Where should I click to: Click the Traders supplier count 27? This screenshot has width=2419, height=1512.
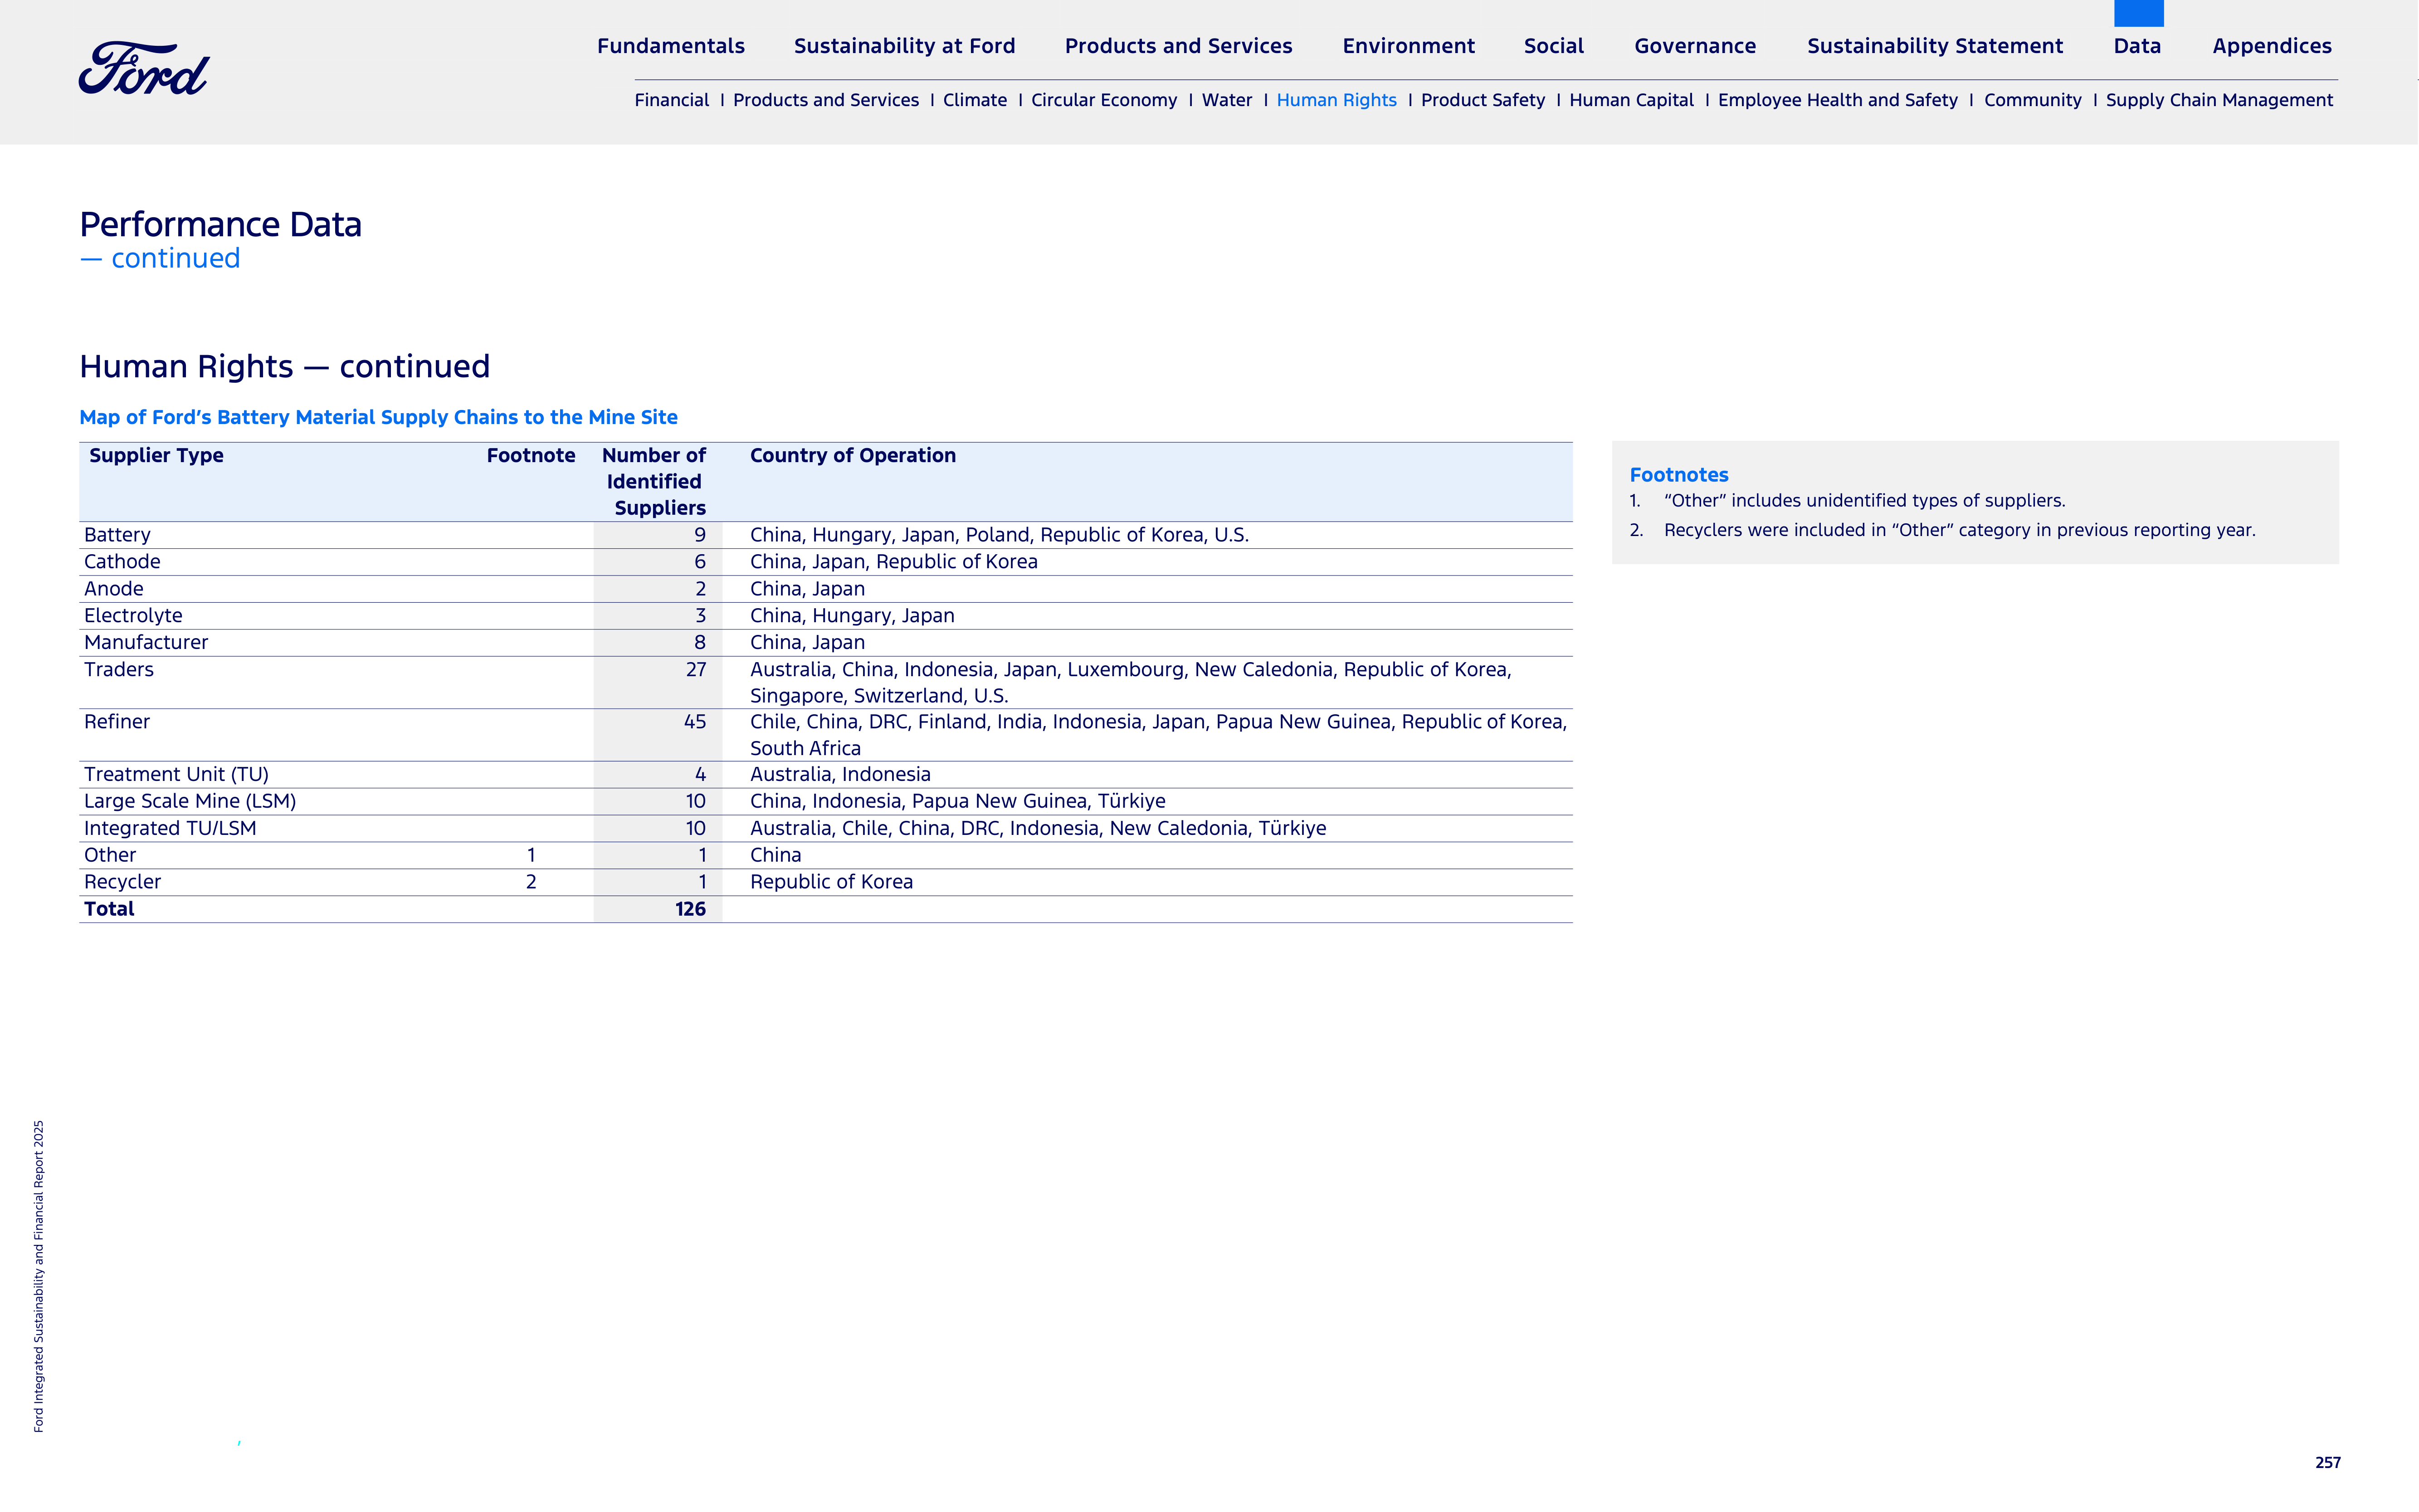696,670
